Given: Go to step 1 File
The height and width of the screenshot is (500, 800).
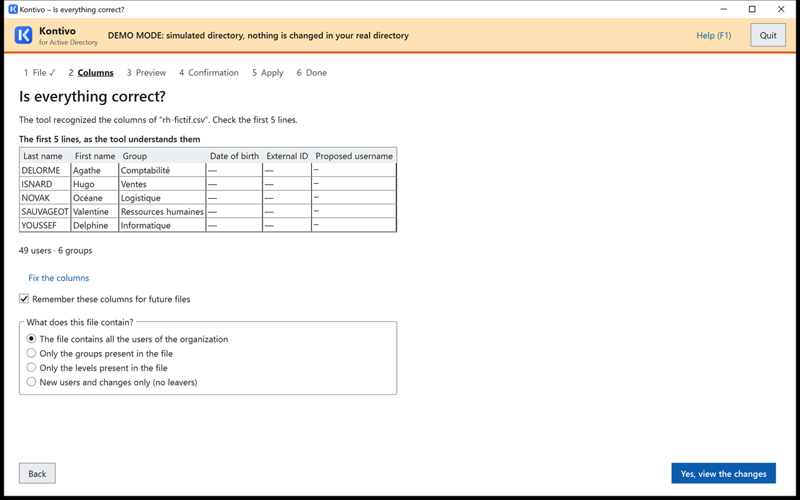Looking at the screenshot, I should [x=39, y=72].
